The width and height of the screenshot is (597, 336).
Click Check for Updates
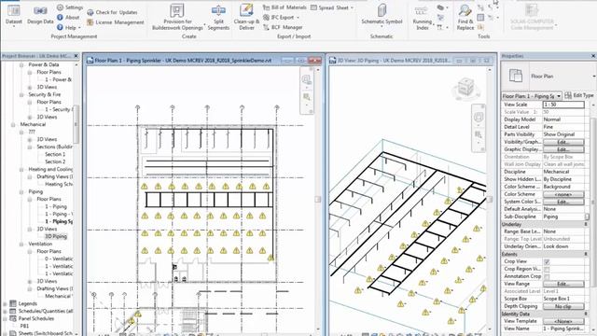pos(112,12)
